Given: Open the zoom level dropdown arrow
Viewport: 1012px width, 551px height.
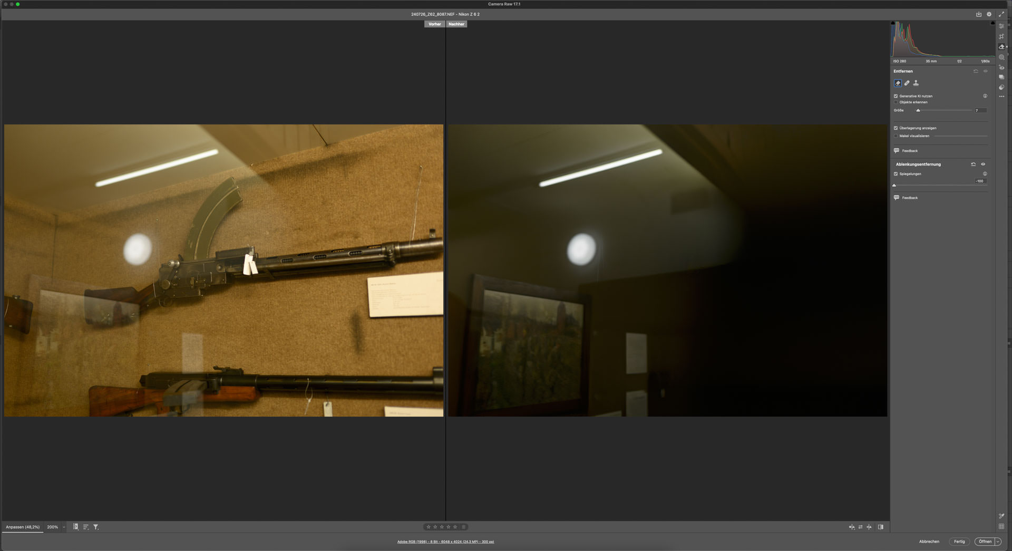Looking at the screenshot, I should 64,527.
